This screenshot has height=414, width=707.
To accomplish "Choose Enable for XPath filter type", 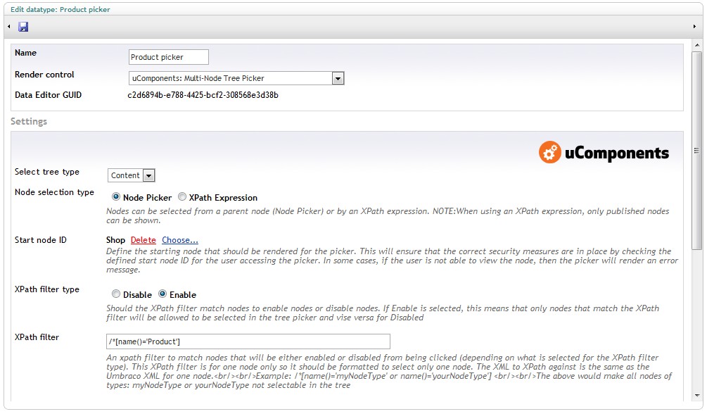I will click(x=163, y=294).
